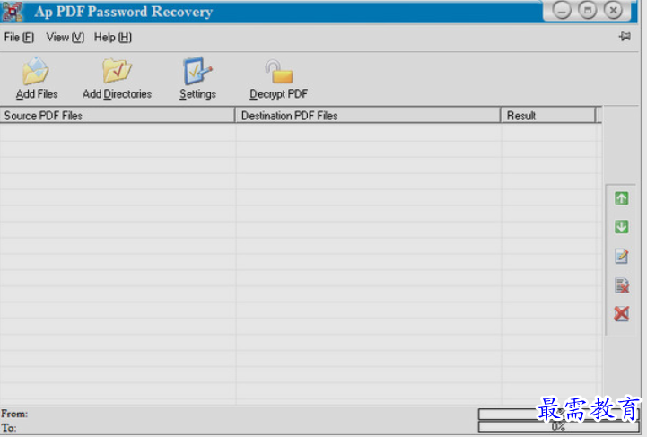The image size is (647, 437).
Task: Minimize the Ap PDF Password Recovery window
Action: click(562, 10)
